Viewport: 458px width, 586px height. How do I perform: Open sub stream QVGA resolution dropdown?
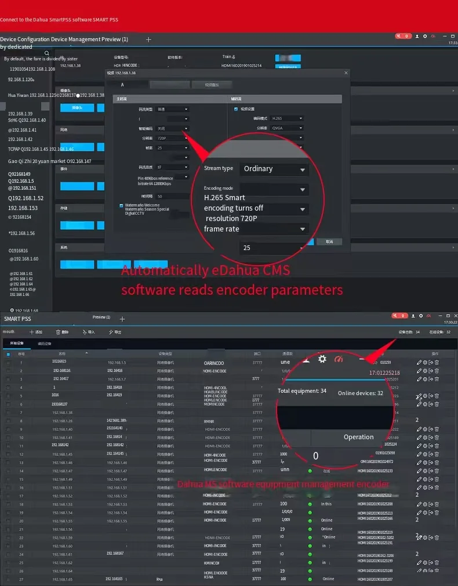(x=287, y=128)
